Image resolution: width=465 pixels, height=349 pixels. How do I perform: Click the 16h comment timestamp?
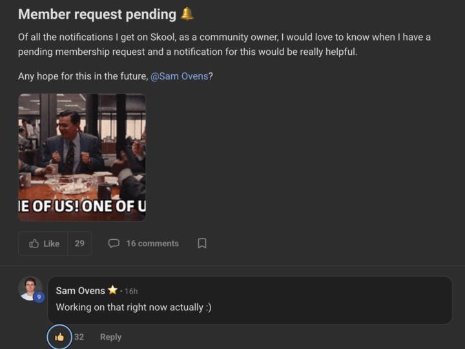(131, 291)
